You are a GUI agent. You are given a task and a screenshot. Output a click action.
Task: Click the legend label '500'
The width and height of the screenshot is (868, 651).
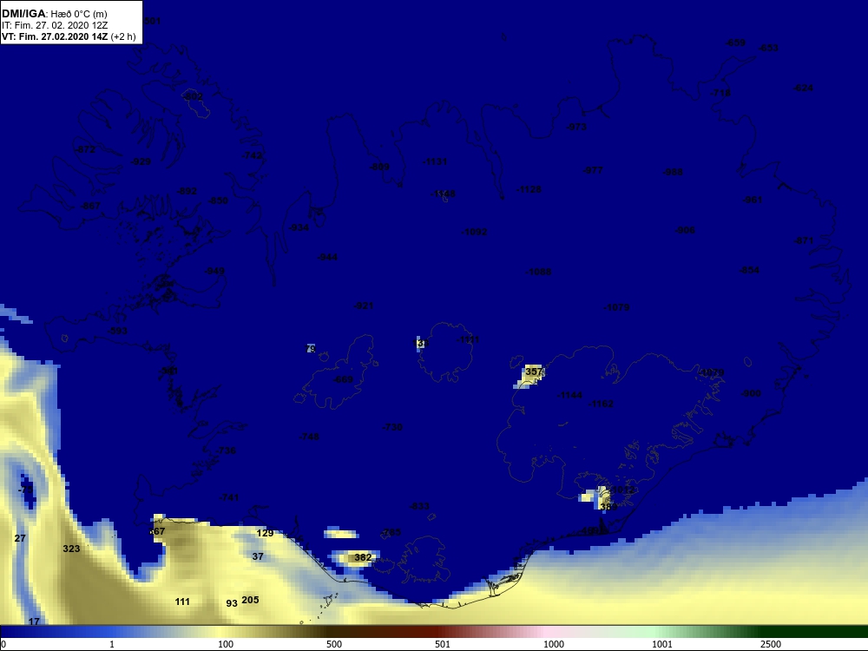(334, 644)
